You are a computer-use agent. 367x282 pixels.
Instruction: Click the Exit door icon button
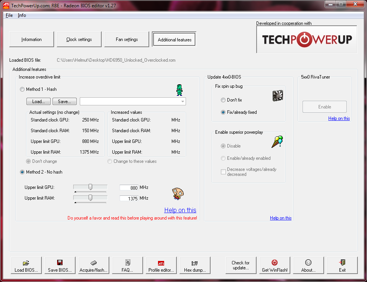coord(342,265)
